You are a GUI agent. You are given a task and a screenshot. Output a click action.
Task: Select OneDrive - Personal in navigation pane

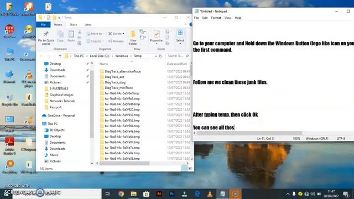61,116
